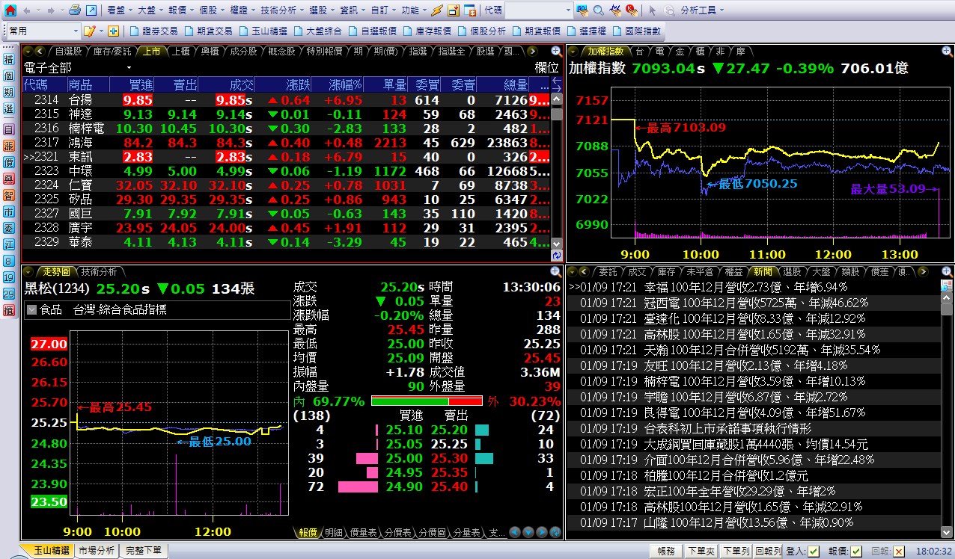Click the magnifier search icon beside the 代碼 field
Screen dimensions: 955x559
pyautogui.click(x=599, y=10)
